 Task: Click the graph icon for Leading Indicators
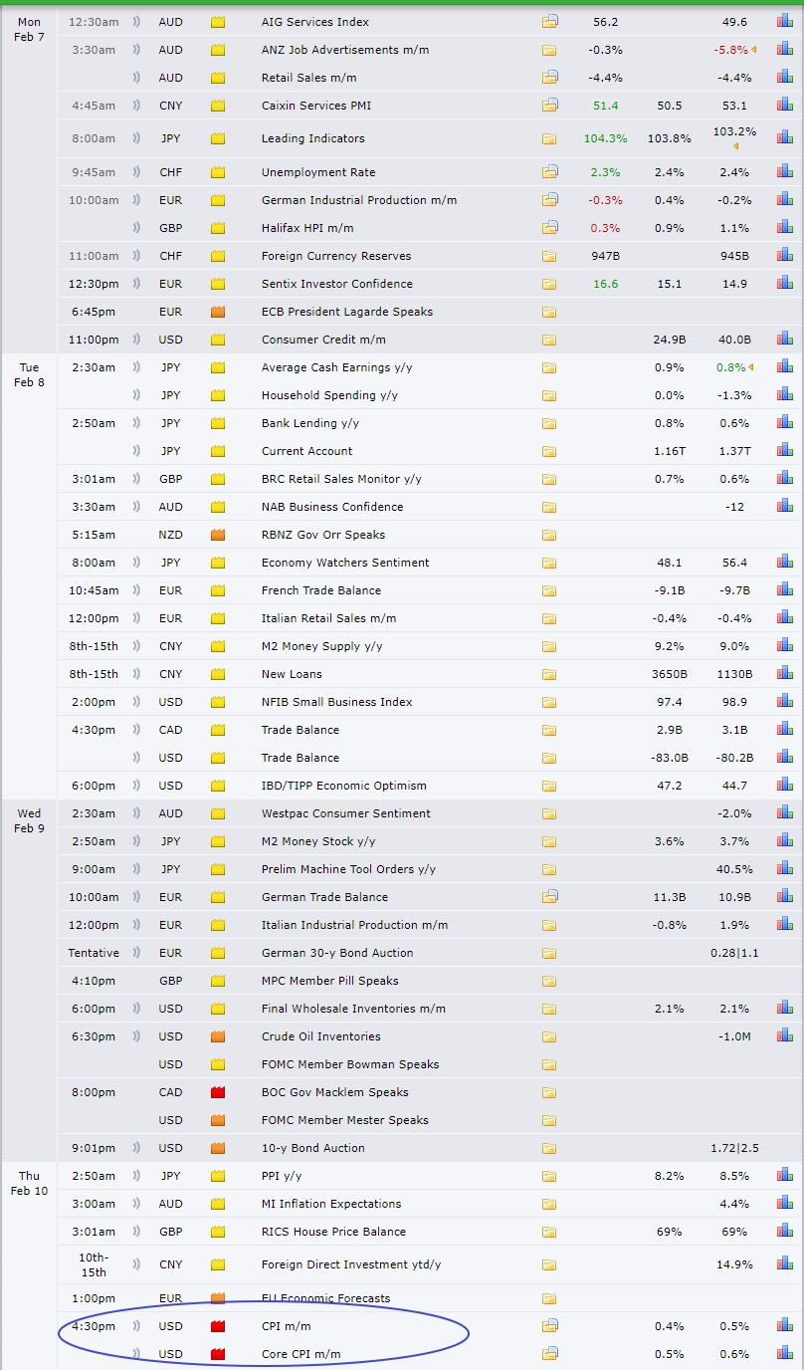784,138
